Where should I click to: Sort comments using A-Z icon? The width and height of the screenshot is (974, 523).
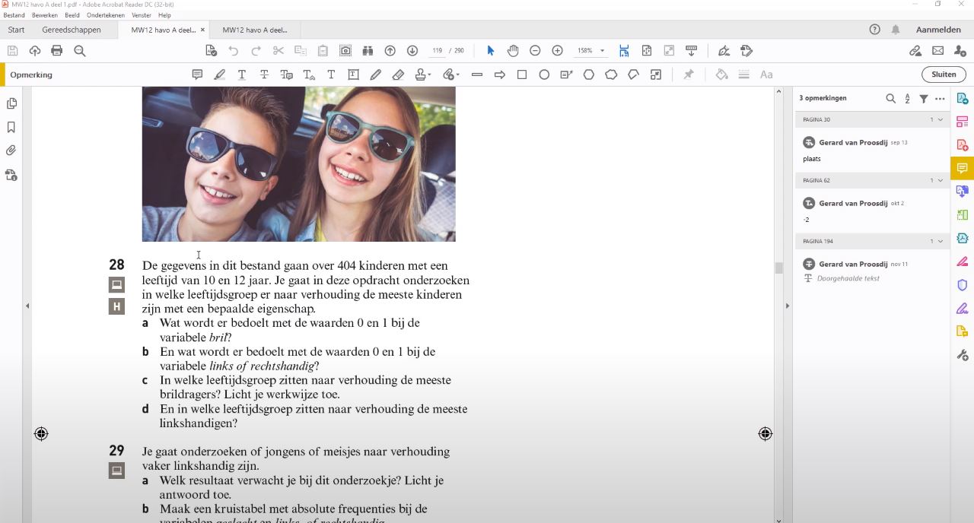click(x=907, y=98)
